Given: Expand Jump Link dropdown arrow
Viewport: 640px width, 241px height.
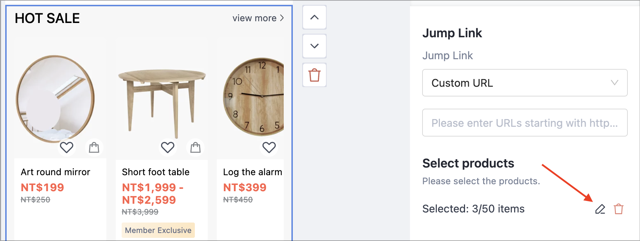Looking at the screenshot, I should click(x=615, y=83).
